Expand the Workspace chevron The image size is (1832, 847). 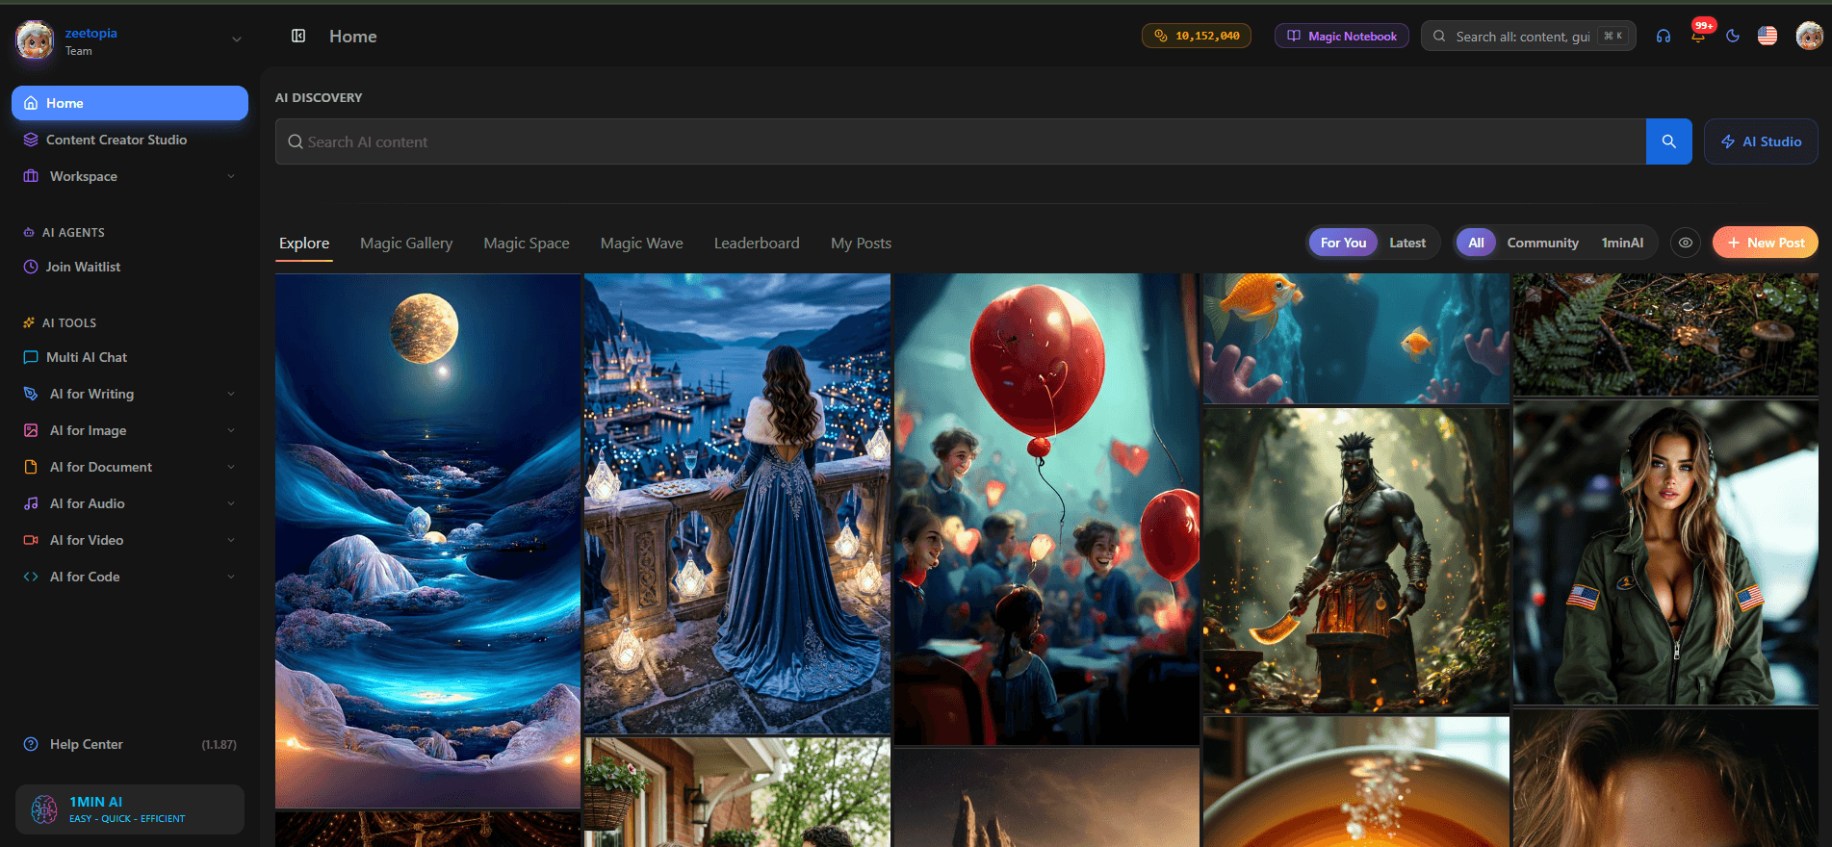[231, 176]
